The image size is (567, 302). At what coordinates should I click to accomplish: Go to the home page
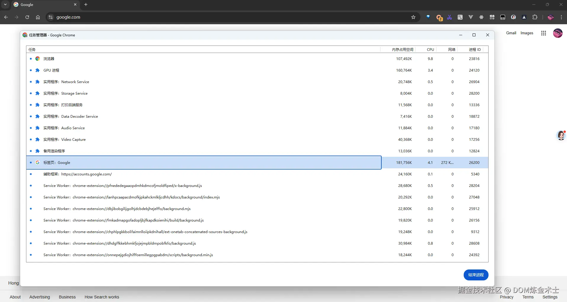(38, 17)
